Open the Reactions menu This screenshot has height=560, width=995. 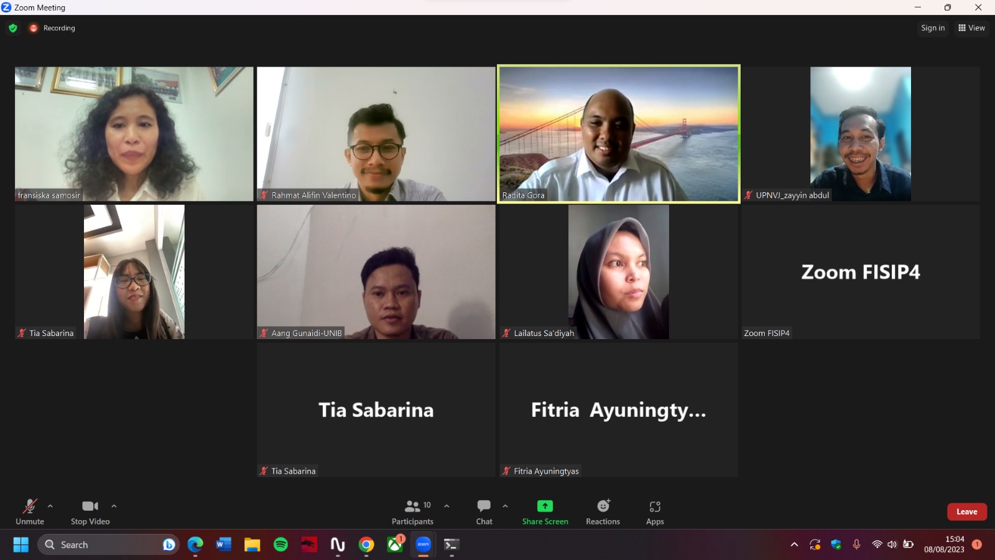coord(603,512)
